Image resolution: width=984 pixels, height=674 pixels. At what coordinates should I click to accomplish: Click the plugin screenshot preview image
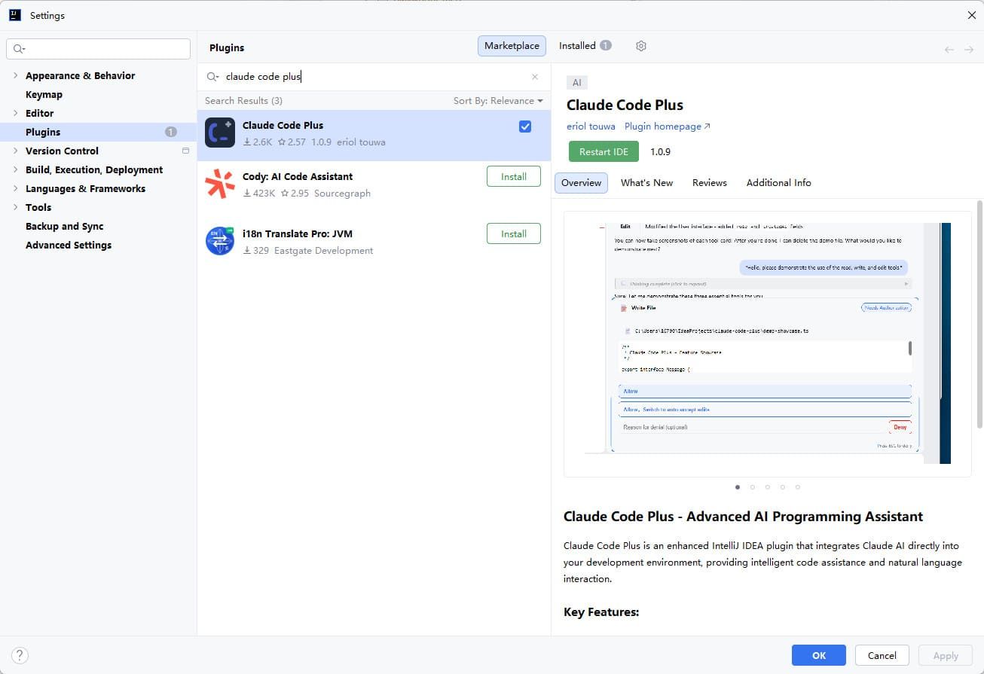[767, 343]
